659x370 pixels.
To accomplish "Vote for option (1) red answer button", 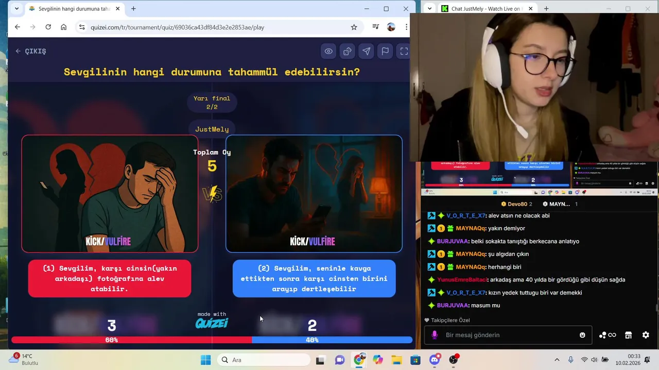I will 110,279.
